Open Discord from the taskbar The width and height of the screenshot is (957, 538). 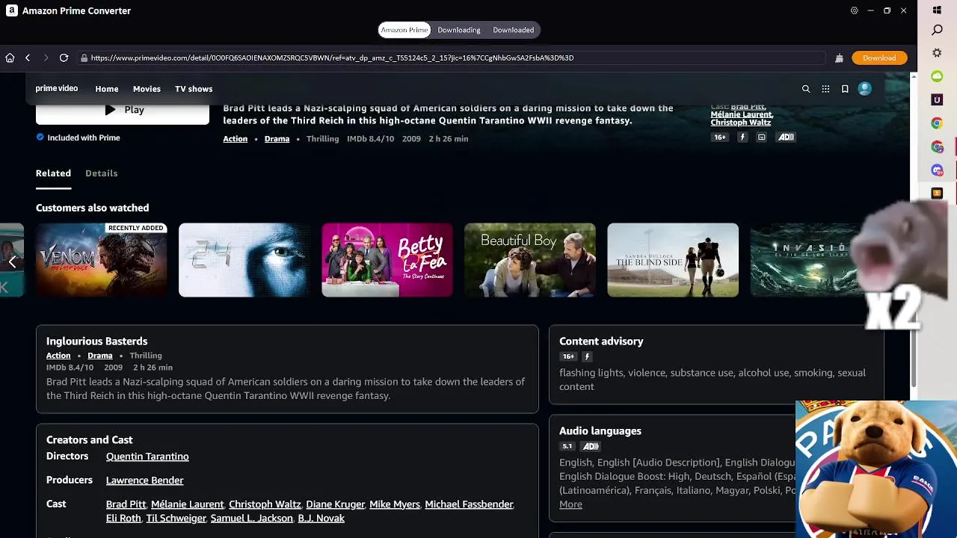coord(937,170)
